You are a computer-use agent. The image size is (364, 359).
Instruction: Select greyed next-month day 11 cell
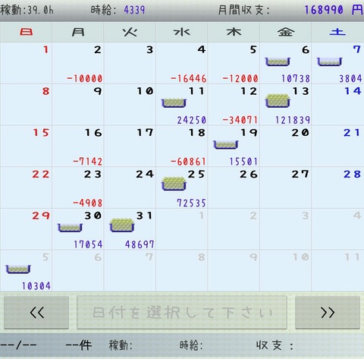(337, 270)
